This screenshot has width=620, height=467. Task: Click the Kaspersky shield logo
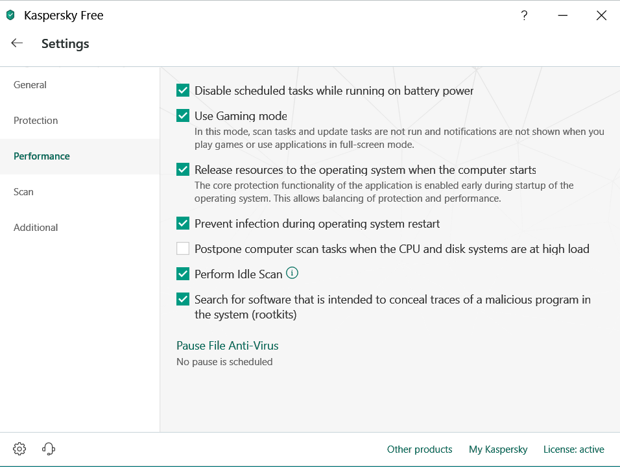10,16
